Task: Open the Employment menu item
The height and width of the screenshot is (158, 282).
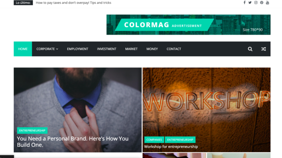Action: 78,49
